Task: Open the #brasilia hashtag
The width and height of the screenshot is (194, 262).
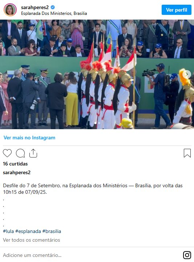Action: point(52,231)
